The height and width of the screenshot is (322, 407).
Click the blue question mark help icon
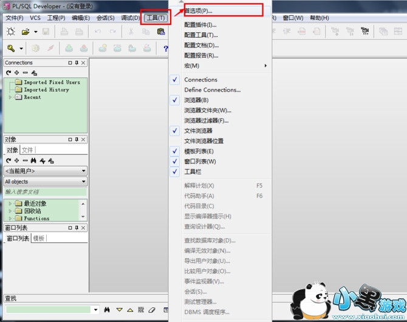pyautogui.click(x=166, y=49)
